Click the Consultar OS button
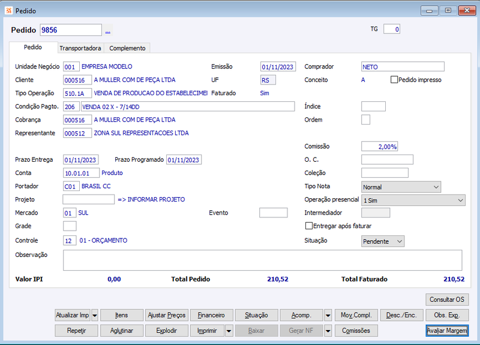This screenshot has height=345, width=480. coord(447,299)
